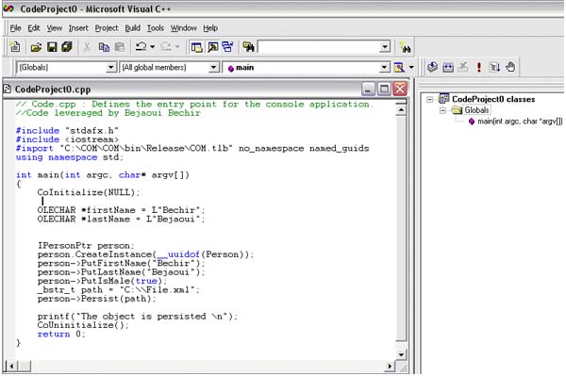This screenshot has height=376, width=566.
Task: Click the 'CoUninitialize();' code line
Action: 83,325
